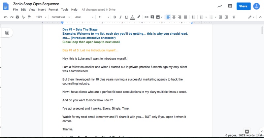
Task: Click the blue Share button
Action: pyautogui.click(x=244, y=6)
